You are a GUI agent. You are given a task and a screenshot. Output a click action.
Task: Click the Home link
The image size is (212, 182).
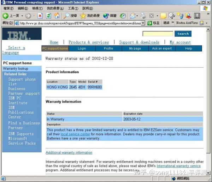[54, 42]
